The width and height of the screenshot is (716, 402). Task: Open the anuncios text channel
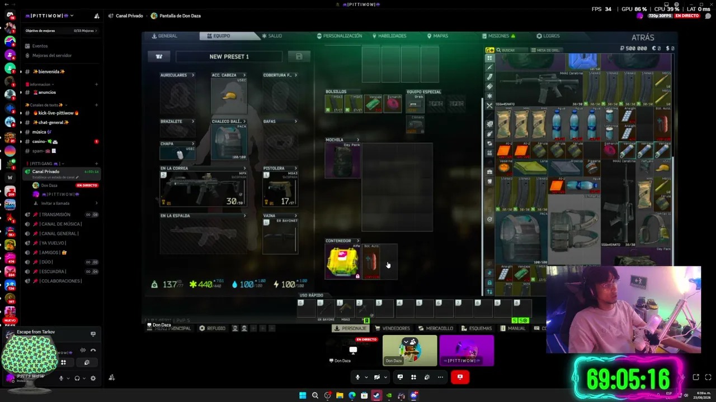(47, 92)
